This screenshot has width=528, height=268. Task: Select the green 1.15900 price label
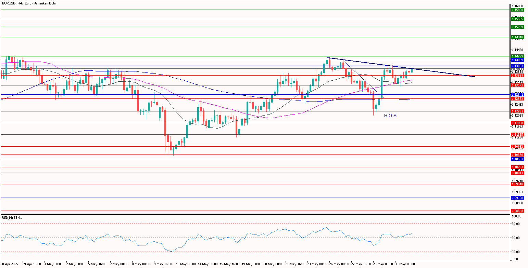point(517,10)
